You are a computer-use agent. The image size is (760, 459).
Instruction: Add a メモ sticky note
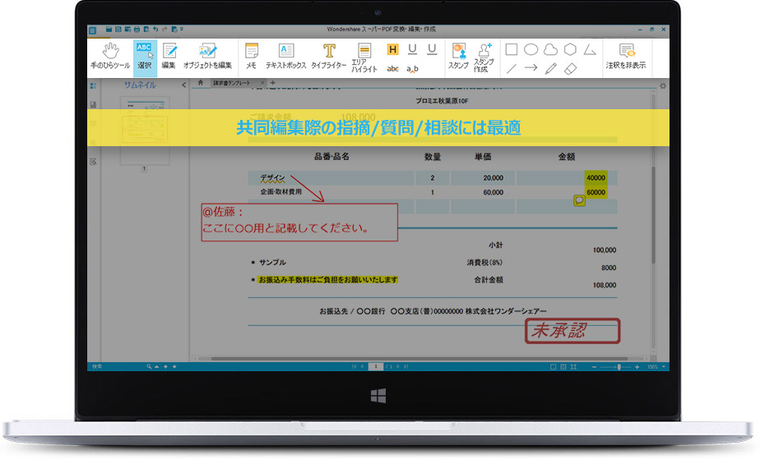[x=251, y=56]
